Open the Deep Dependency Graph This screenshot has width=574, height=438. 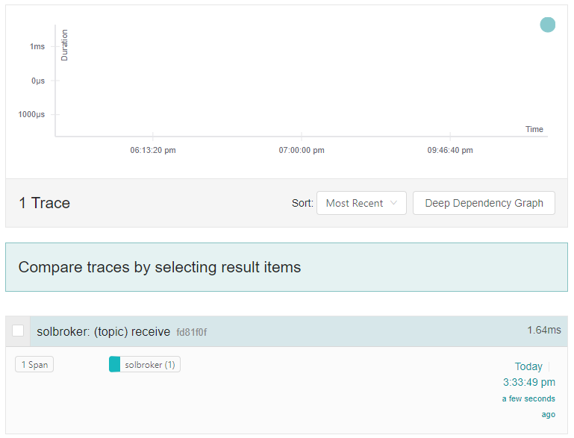pyautogui.click(x=484, y=203)
